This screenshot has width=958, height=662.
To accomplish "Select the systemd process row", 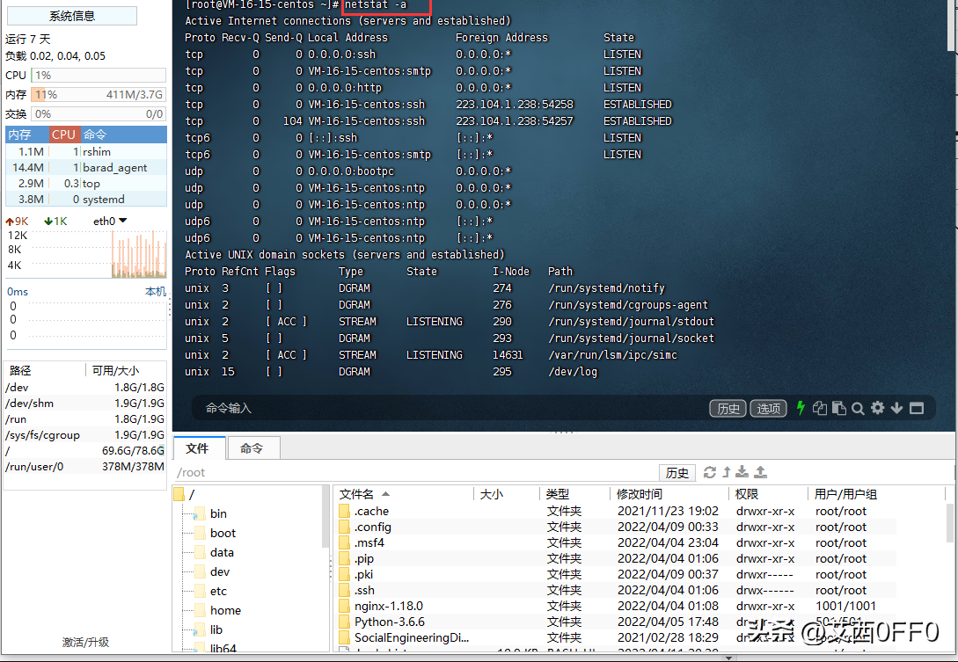I will (x=86, y=199).
